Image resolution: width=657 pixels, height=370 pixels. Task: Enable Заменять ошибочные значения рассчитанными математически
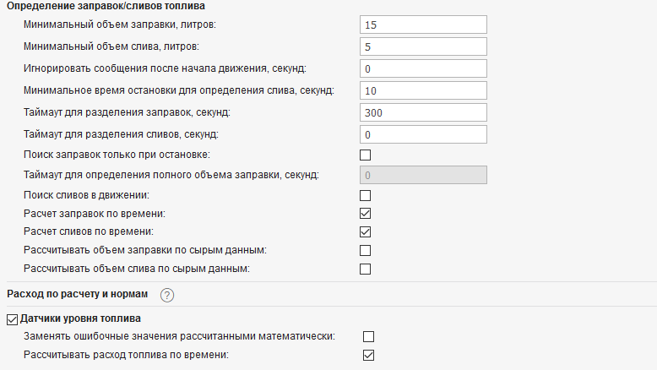click(x=368, y=336)
